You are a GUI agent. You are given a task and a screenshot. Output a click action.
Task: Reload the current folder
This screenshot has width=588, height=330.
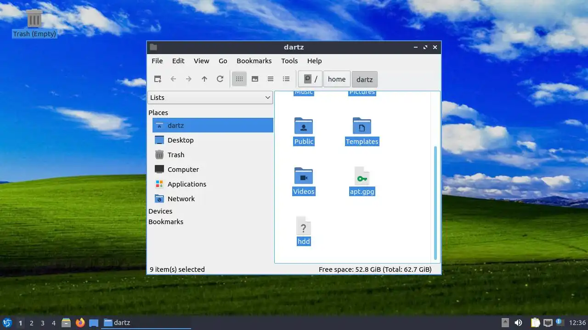tap(220, 79)
